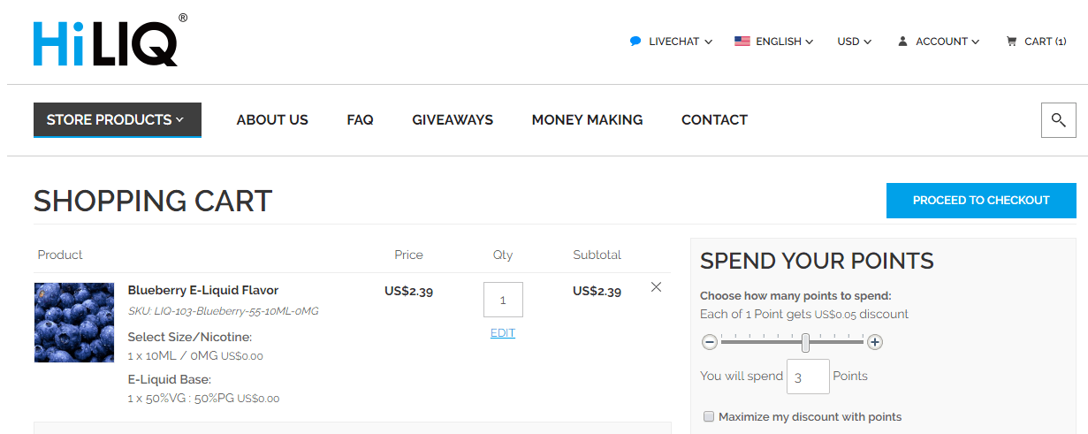Screen dimensions: 1088x434
Task: Enable Maximize my discount with points
Action: click(708, 416)
